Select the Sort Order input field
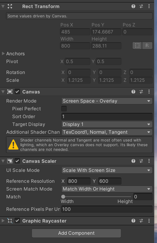This screenshot has width=157, height=243. [x=107, y=117]
